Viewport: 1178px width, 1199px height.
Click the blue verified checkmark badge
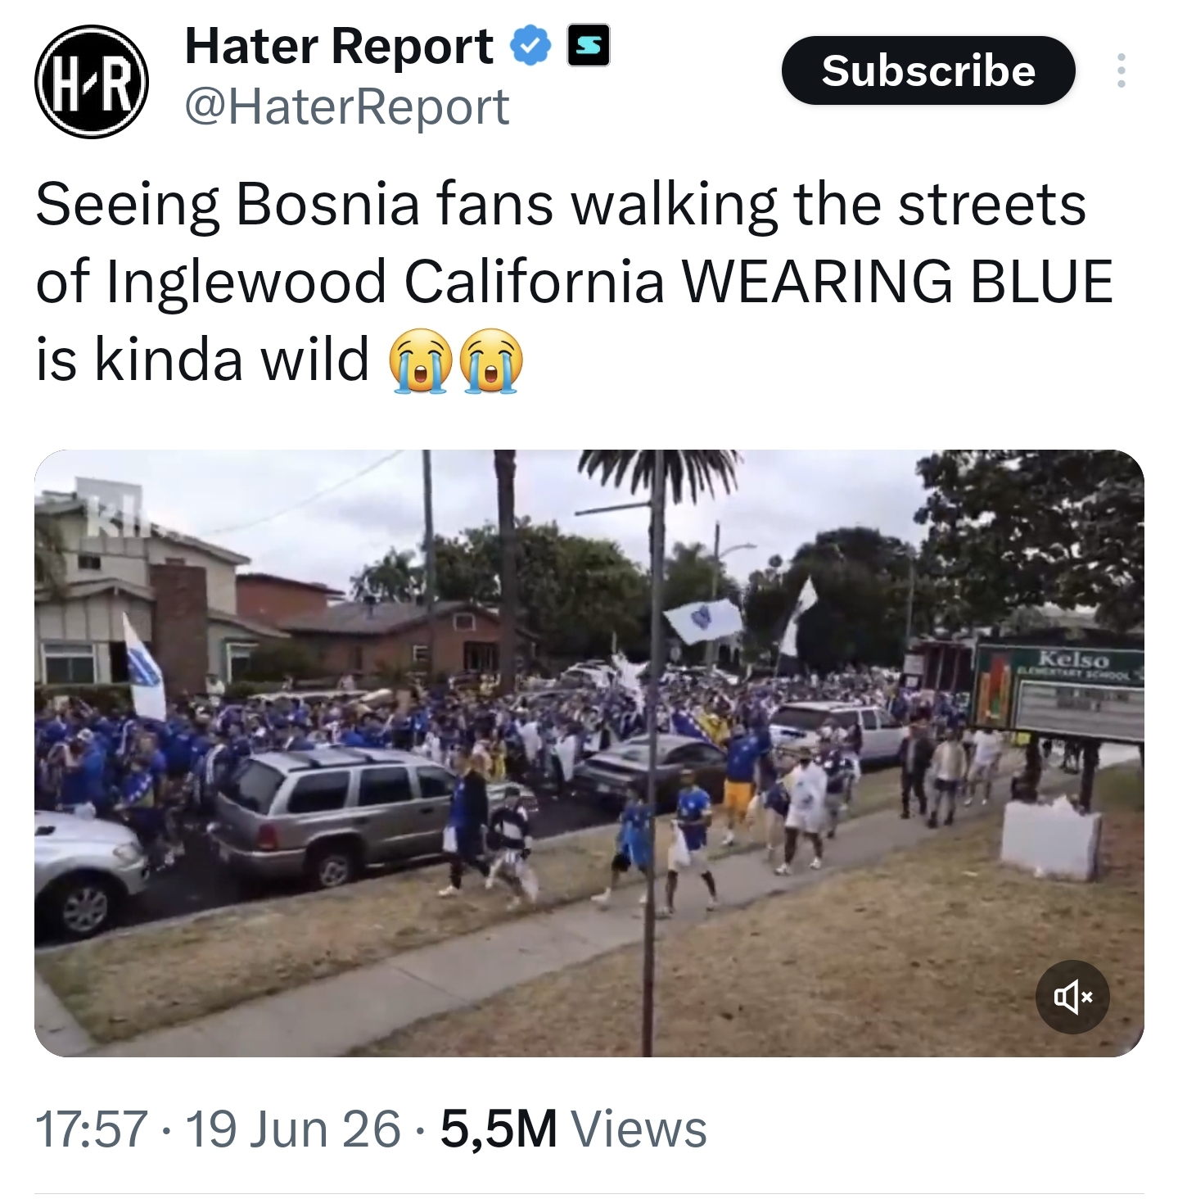530,46
